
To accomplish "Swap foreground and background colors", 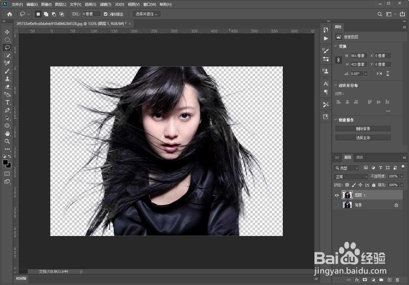I will click(9, 156).
